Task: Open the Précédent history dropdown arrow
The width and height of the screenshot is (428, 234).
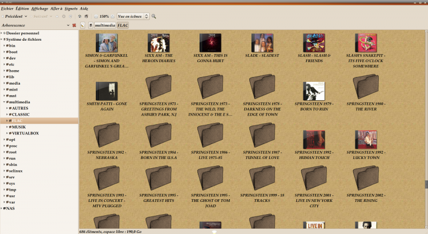Action: point(26,17)
